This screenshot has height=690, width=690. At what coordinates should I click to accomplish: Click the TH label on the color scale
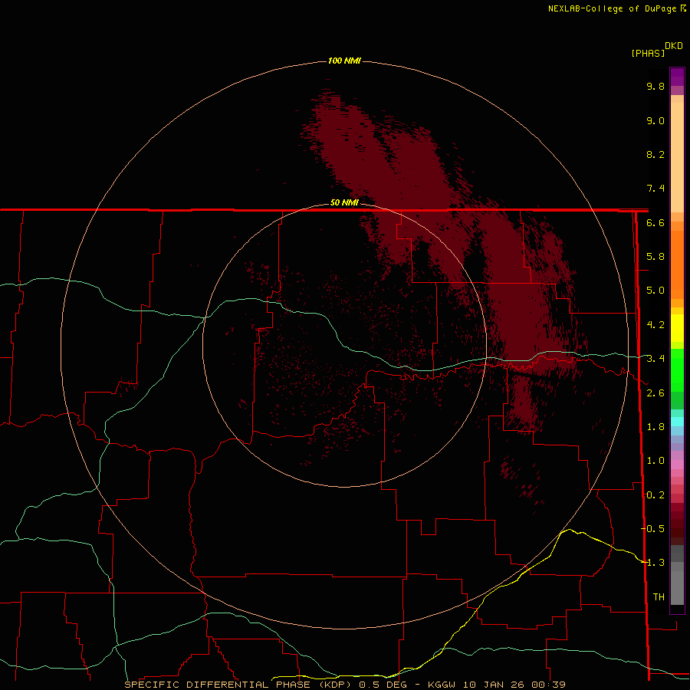[659, 596]
